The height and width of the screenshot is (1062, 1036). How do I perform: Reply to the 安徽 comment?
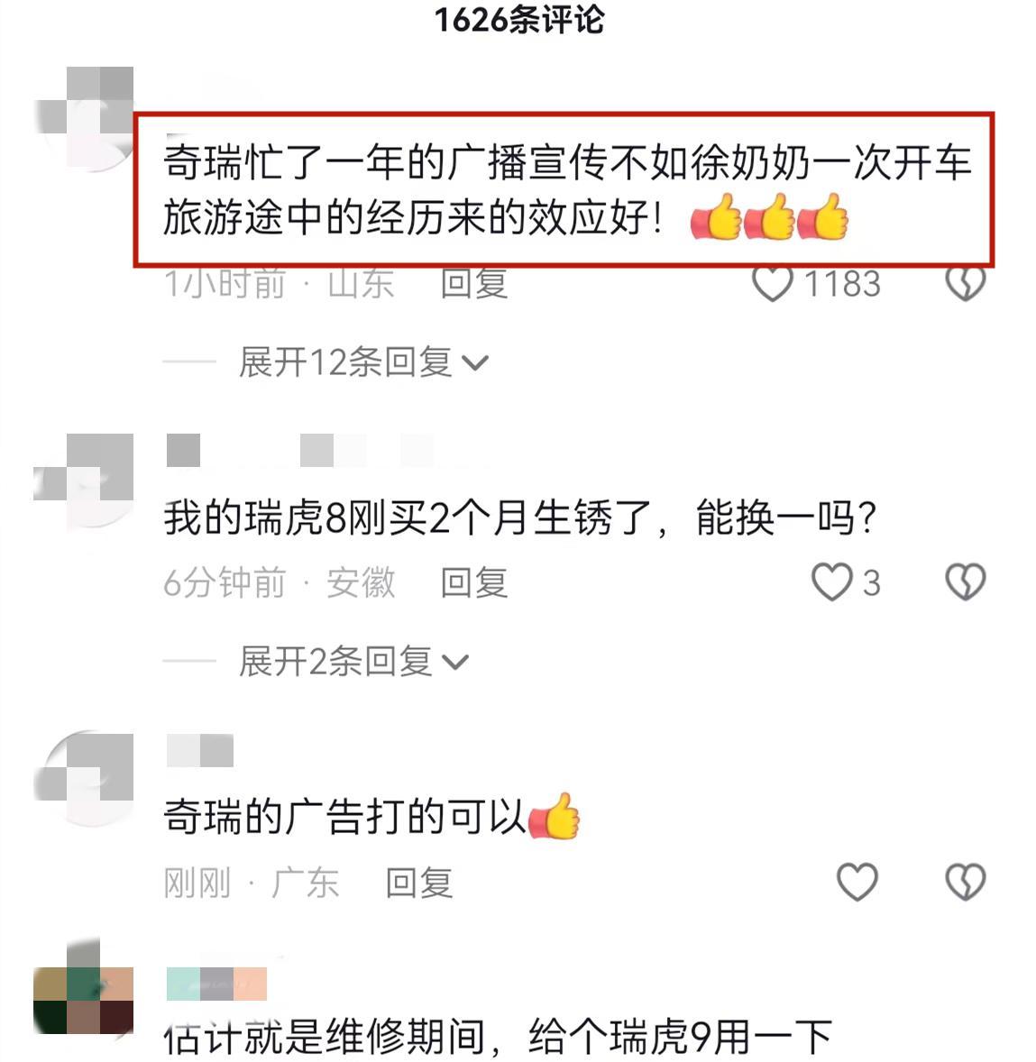(473, 582)
